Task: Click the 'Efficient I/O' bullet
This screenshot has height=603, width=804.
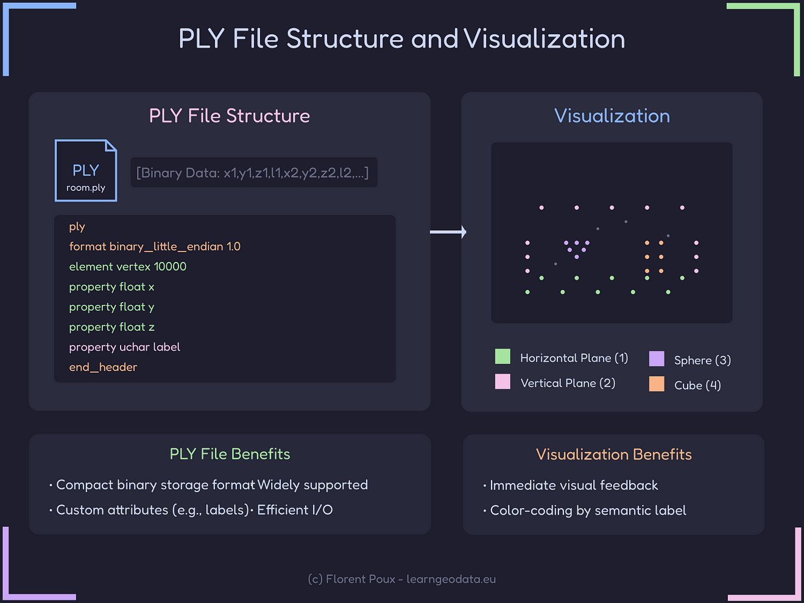Action: (x=292, y=510)
